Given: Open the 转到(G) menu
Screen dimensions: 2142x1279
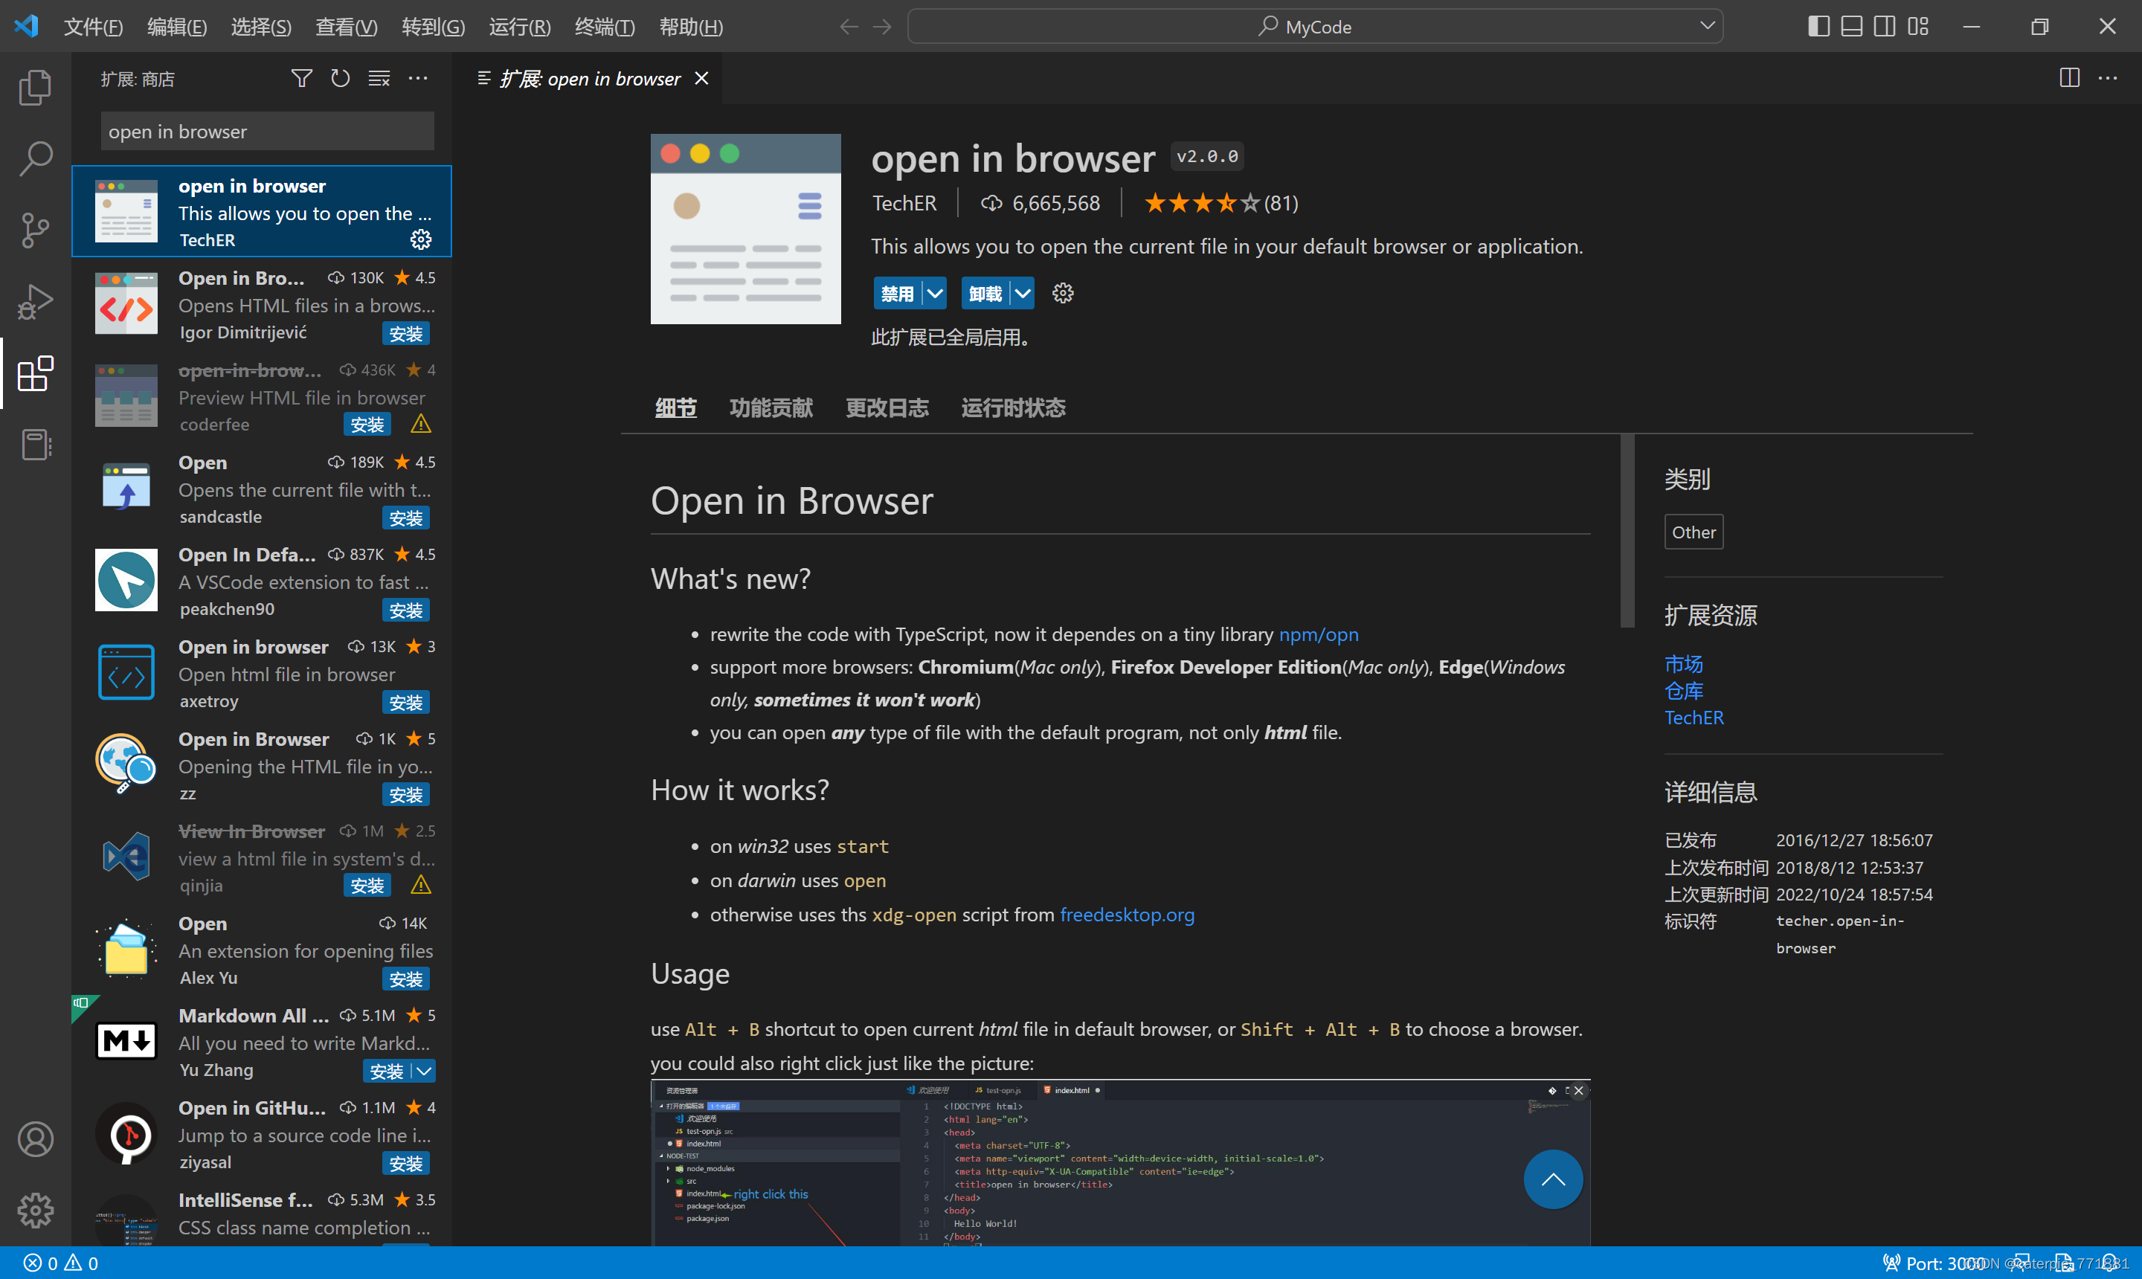Looking at the screenshot, I should tap(434, 27).
